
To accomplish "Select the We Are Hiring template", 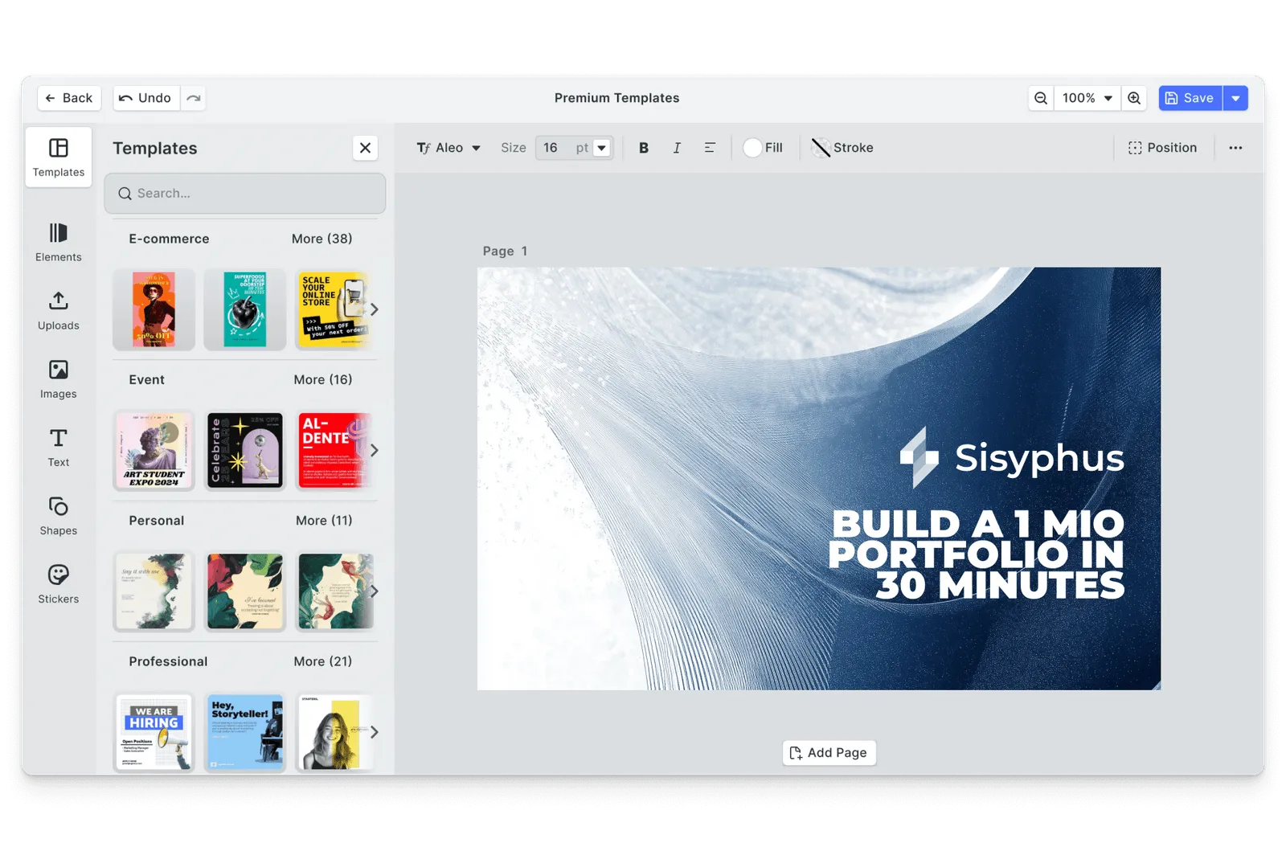I will pos(154,732).
